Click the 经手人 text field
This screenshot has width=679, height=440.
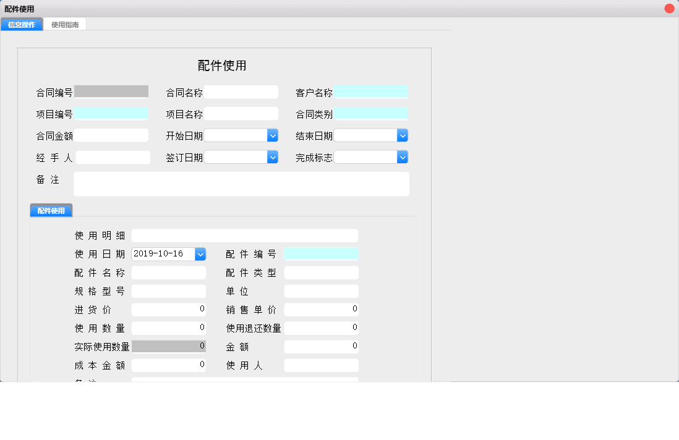[113, 157]
